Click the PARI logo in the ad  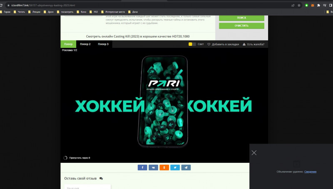click(164, 83)
